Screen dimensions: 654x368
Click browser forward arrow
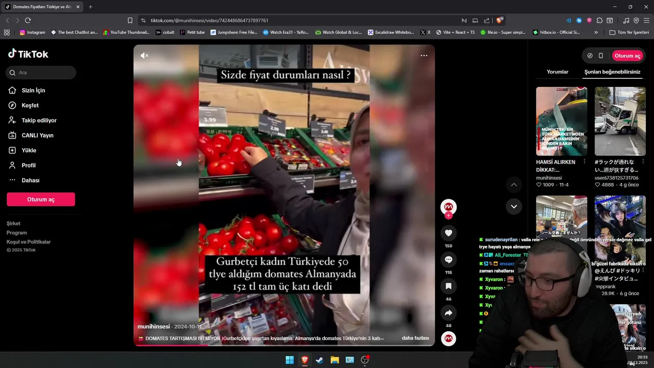pos(17,20)
